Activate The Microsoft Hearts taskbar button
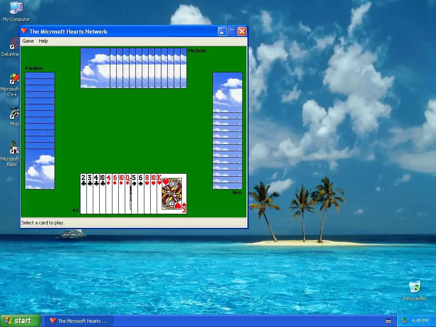This screenshot has height=327, width=436. click(79, 321)
